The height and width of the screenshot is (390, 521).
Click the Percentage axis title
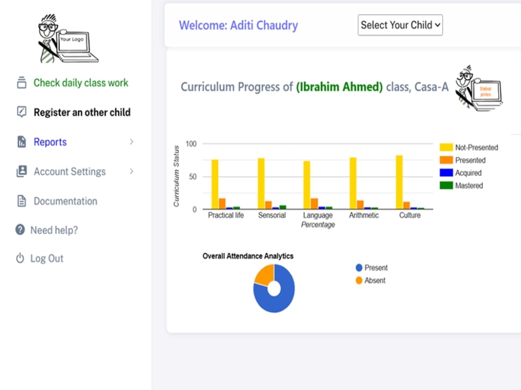click(x=318, y=225)
